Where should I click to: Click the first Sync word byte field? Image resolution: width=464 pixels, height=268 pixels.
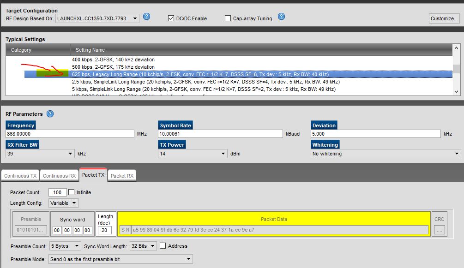point(57,230)
